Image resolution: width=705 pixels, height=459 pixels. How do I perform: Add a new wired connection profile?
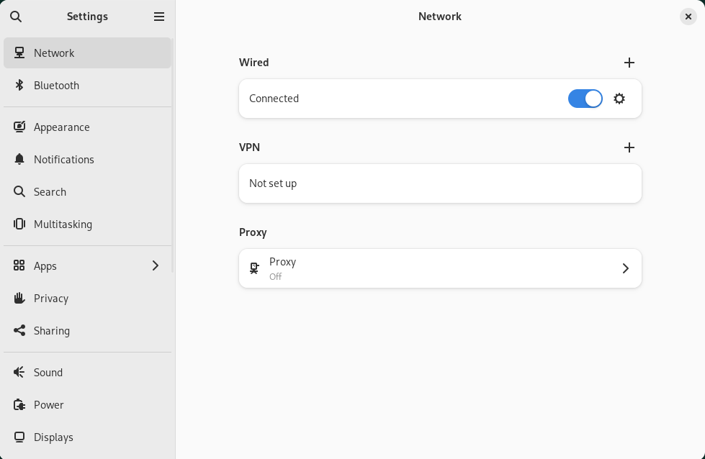click(629, 63)
